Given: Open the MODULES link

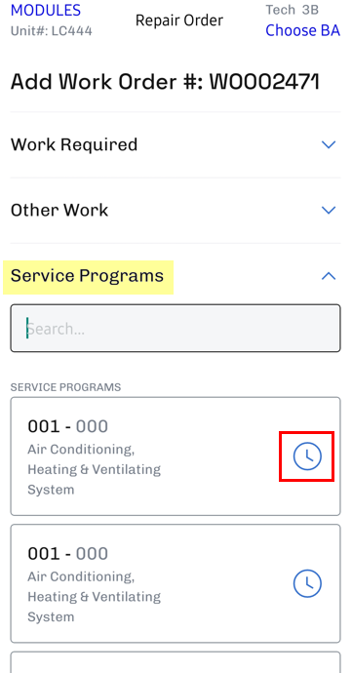Looking at the screenshot, I should coord(46,11).
